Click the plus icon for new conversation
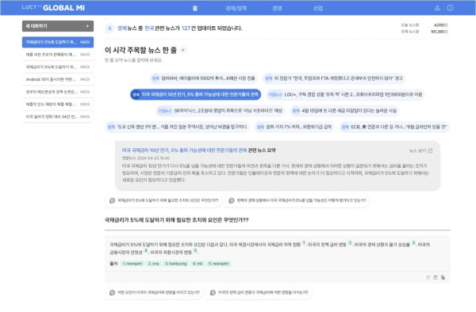 click(87, 26)
